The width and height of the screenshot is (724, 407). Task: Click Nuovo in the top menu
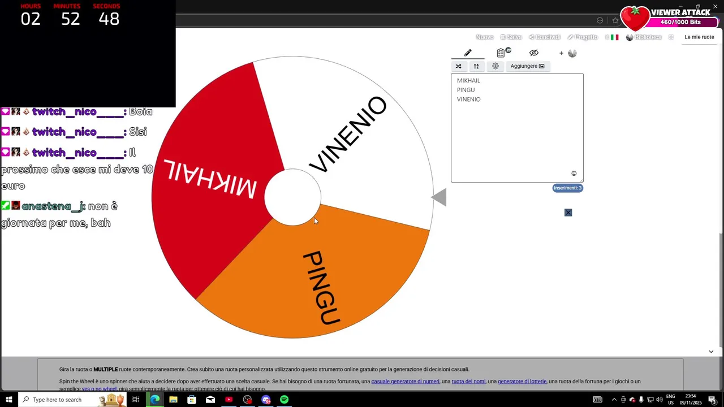485,37
